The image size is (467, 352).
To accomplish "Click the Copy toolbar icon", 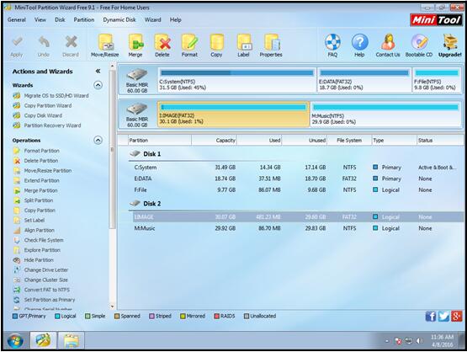I will tap(216, 45).
